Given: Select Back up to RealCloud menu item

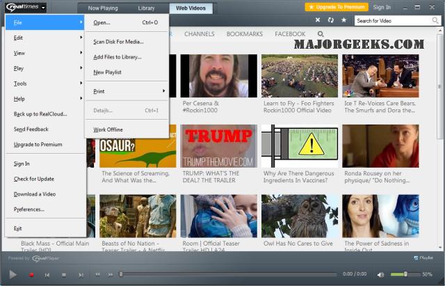Looking at the screenshot, I should (44, 114).
